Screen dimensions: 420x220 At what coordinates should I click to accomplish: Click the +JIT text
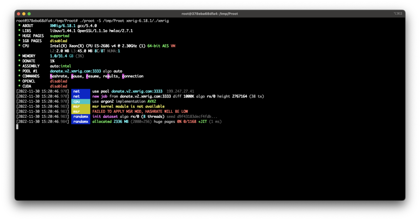coord(202,122)
